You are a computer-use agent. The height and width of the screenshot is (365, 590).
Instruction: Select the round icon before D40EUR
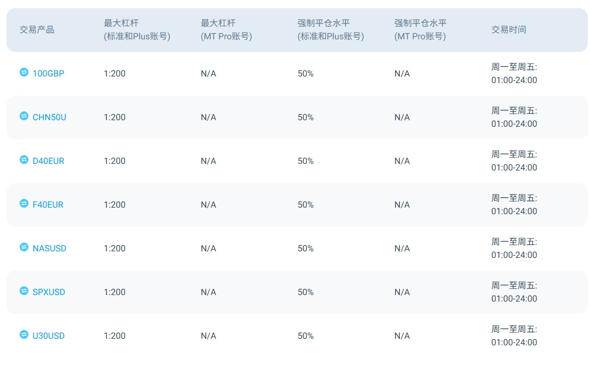point(24,160)
